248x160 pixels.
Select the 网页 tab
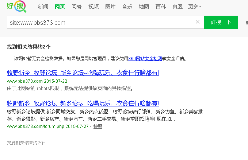pyautogui.click(x=60, y=7)
